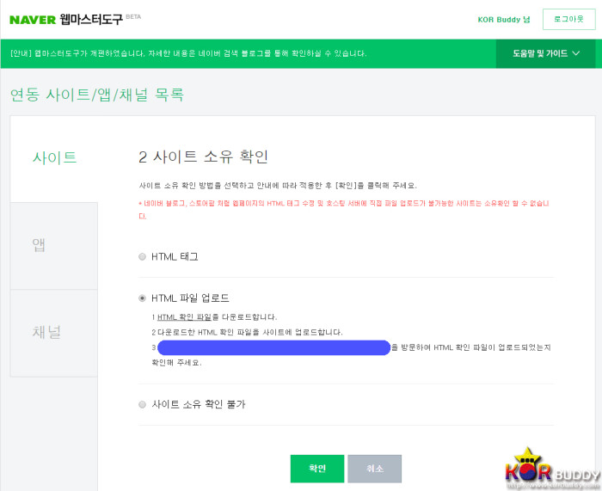The width and height of the screenshot is (602, 491).
Task: Switch to the 사이트 tab
Action: pyautogui.click(x=54, y=157)
